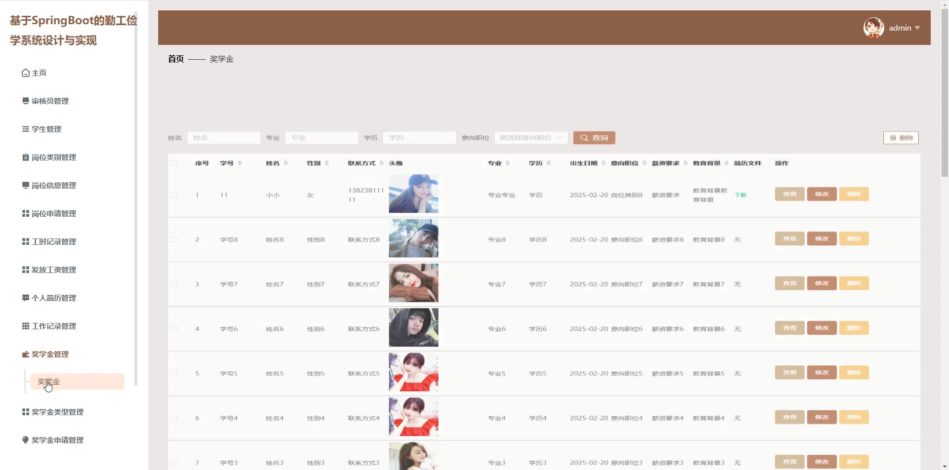Check the row for 姓名3
Viewport: 949px width, 470px height.
174,463
